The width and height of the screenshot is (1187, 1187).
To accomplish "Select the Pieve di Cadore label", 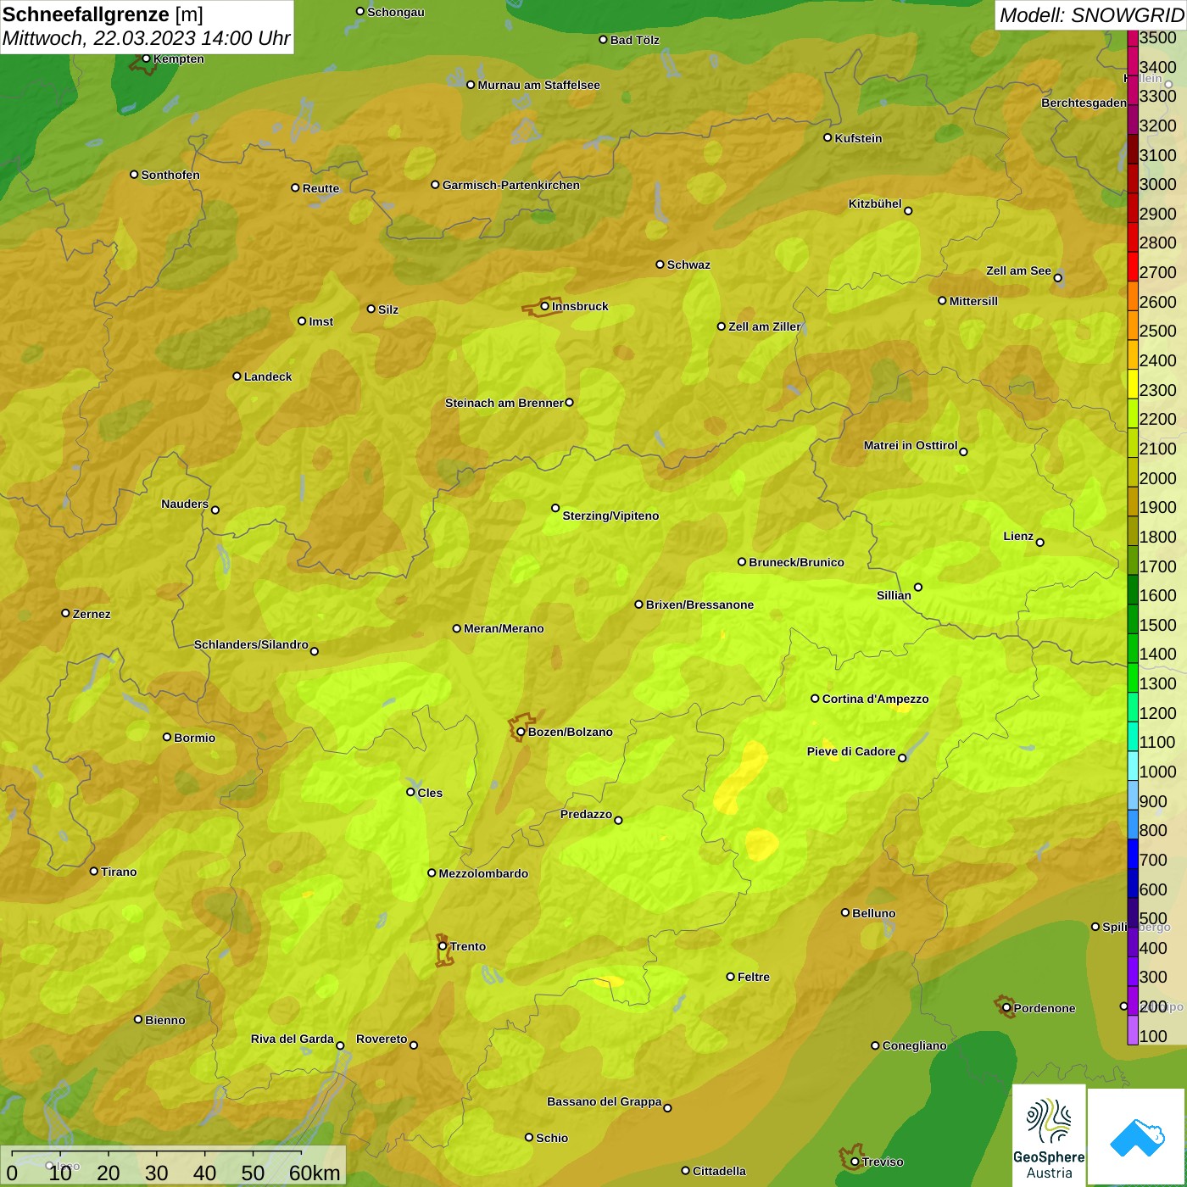I will (851, 751).
